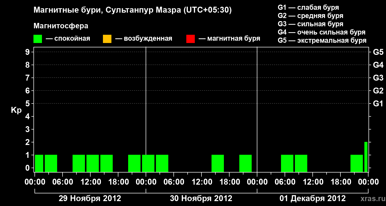Select the 'Магнитосфера' legend heading
Viewport: 386px width, 206px height.
(61, 26)
